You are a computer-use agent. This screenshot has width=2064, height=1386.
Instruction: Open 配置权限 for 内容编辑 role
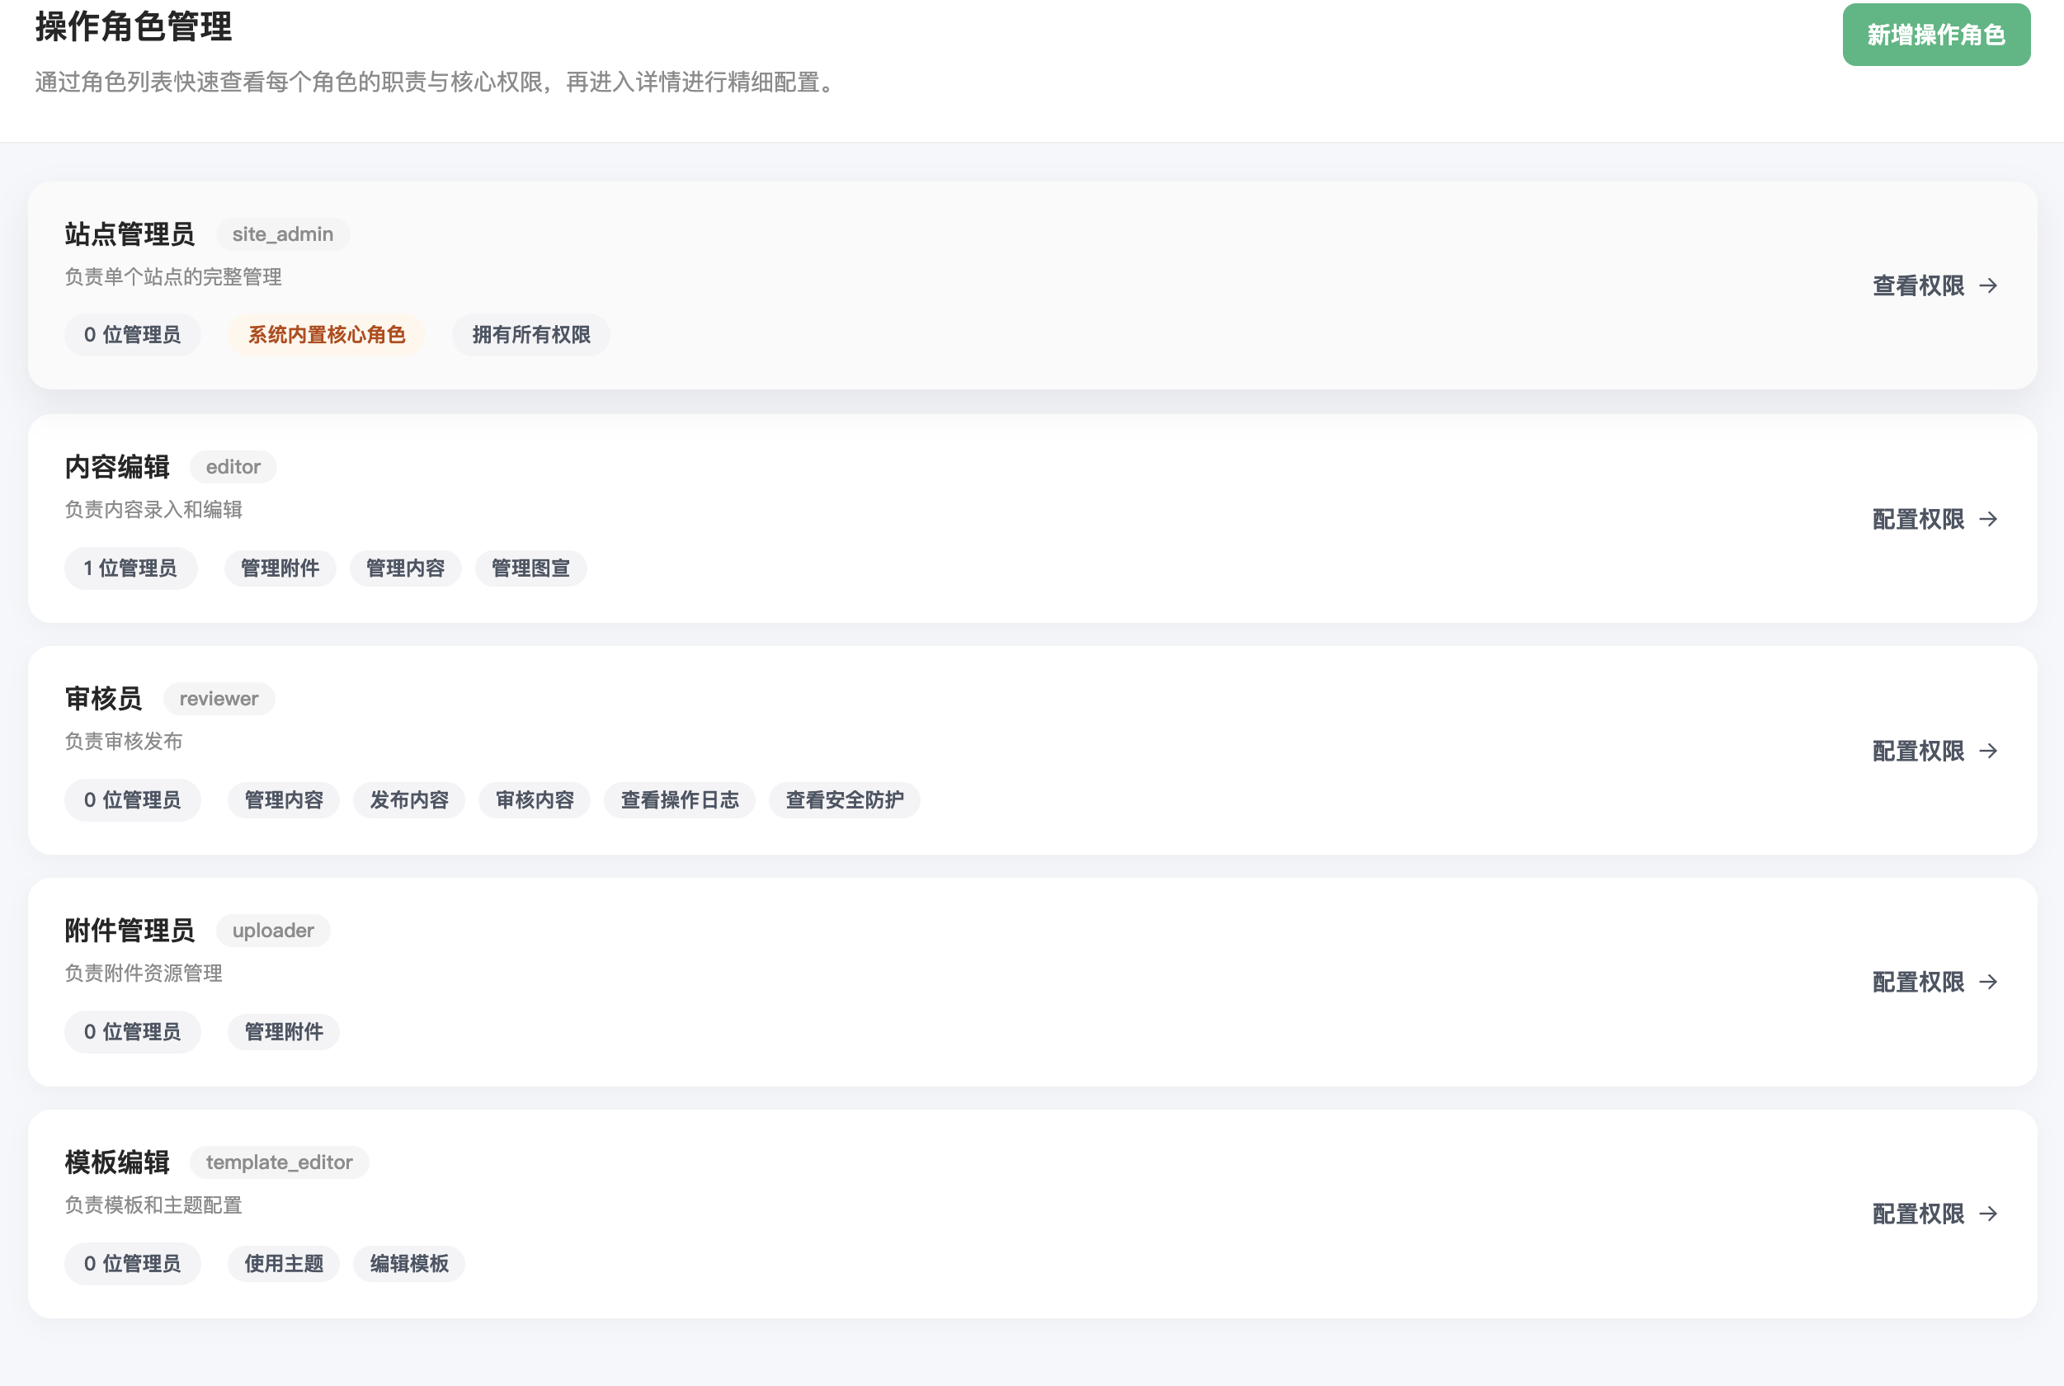point(1917,519)
